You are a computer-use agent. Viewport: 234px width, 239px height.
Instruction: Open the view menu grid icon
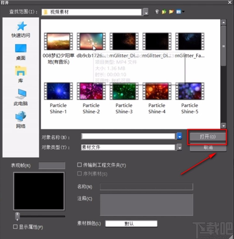pyautogui.click(x=179, y=11)
